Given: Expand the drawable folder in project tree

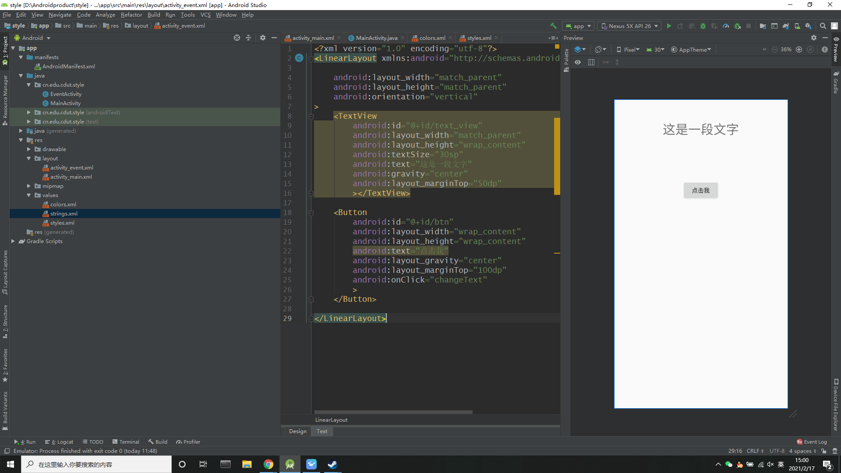Looking at the screenshot, I should tap(29, 149).
